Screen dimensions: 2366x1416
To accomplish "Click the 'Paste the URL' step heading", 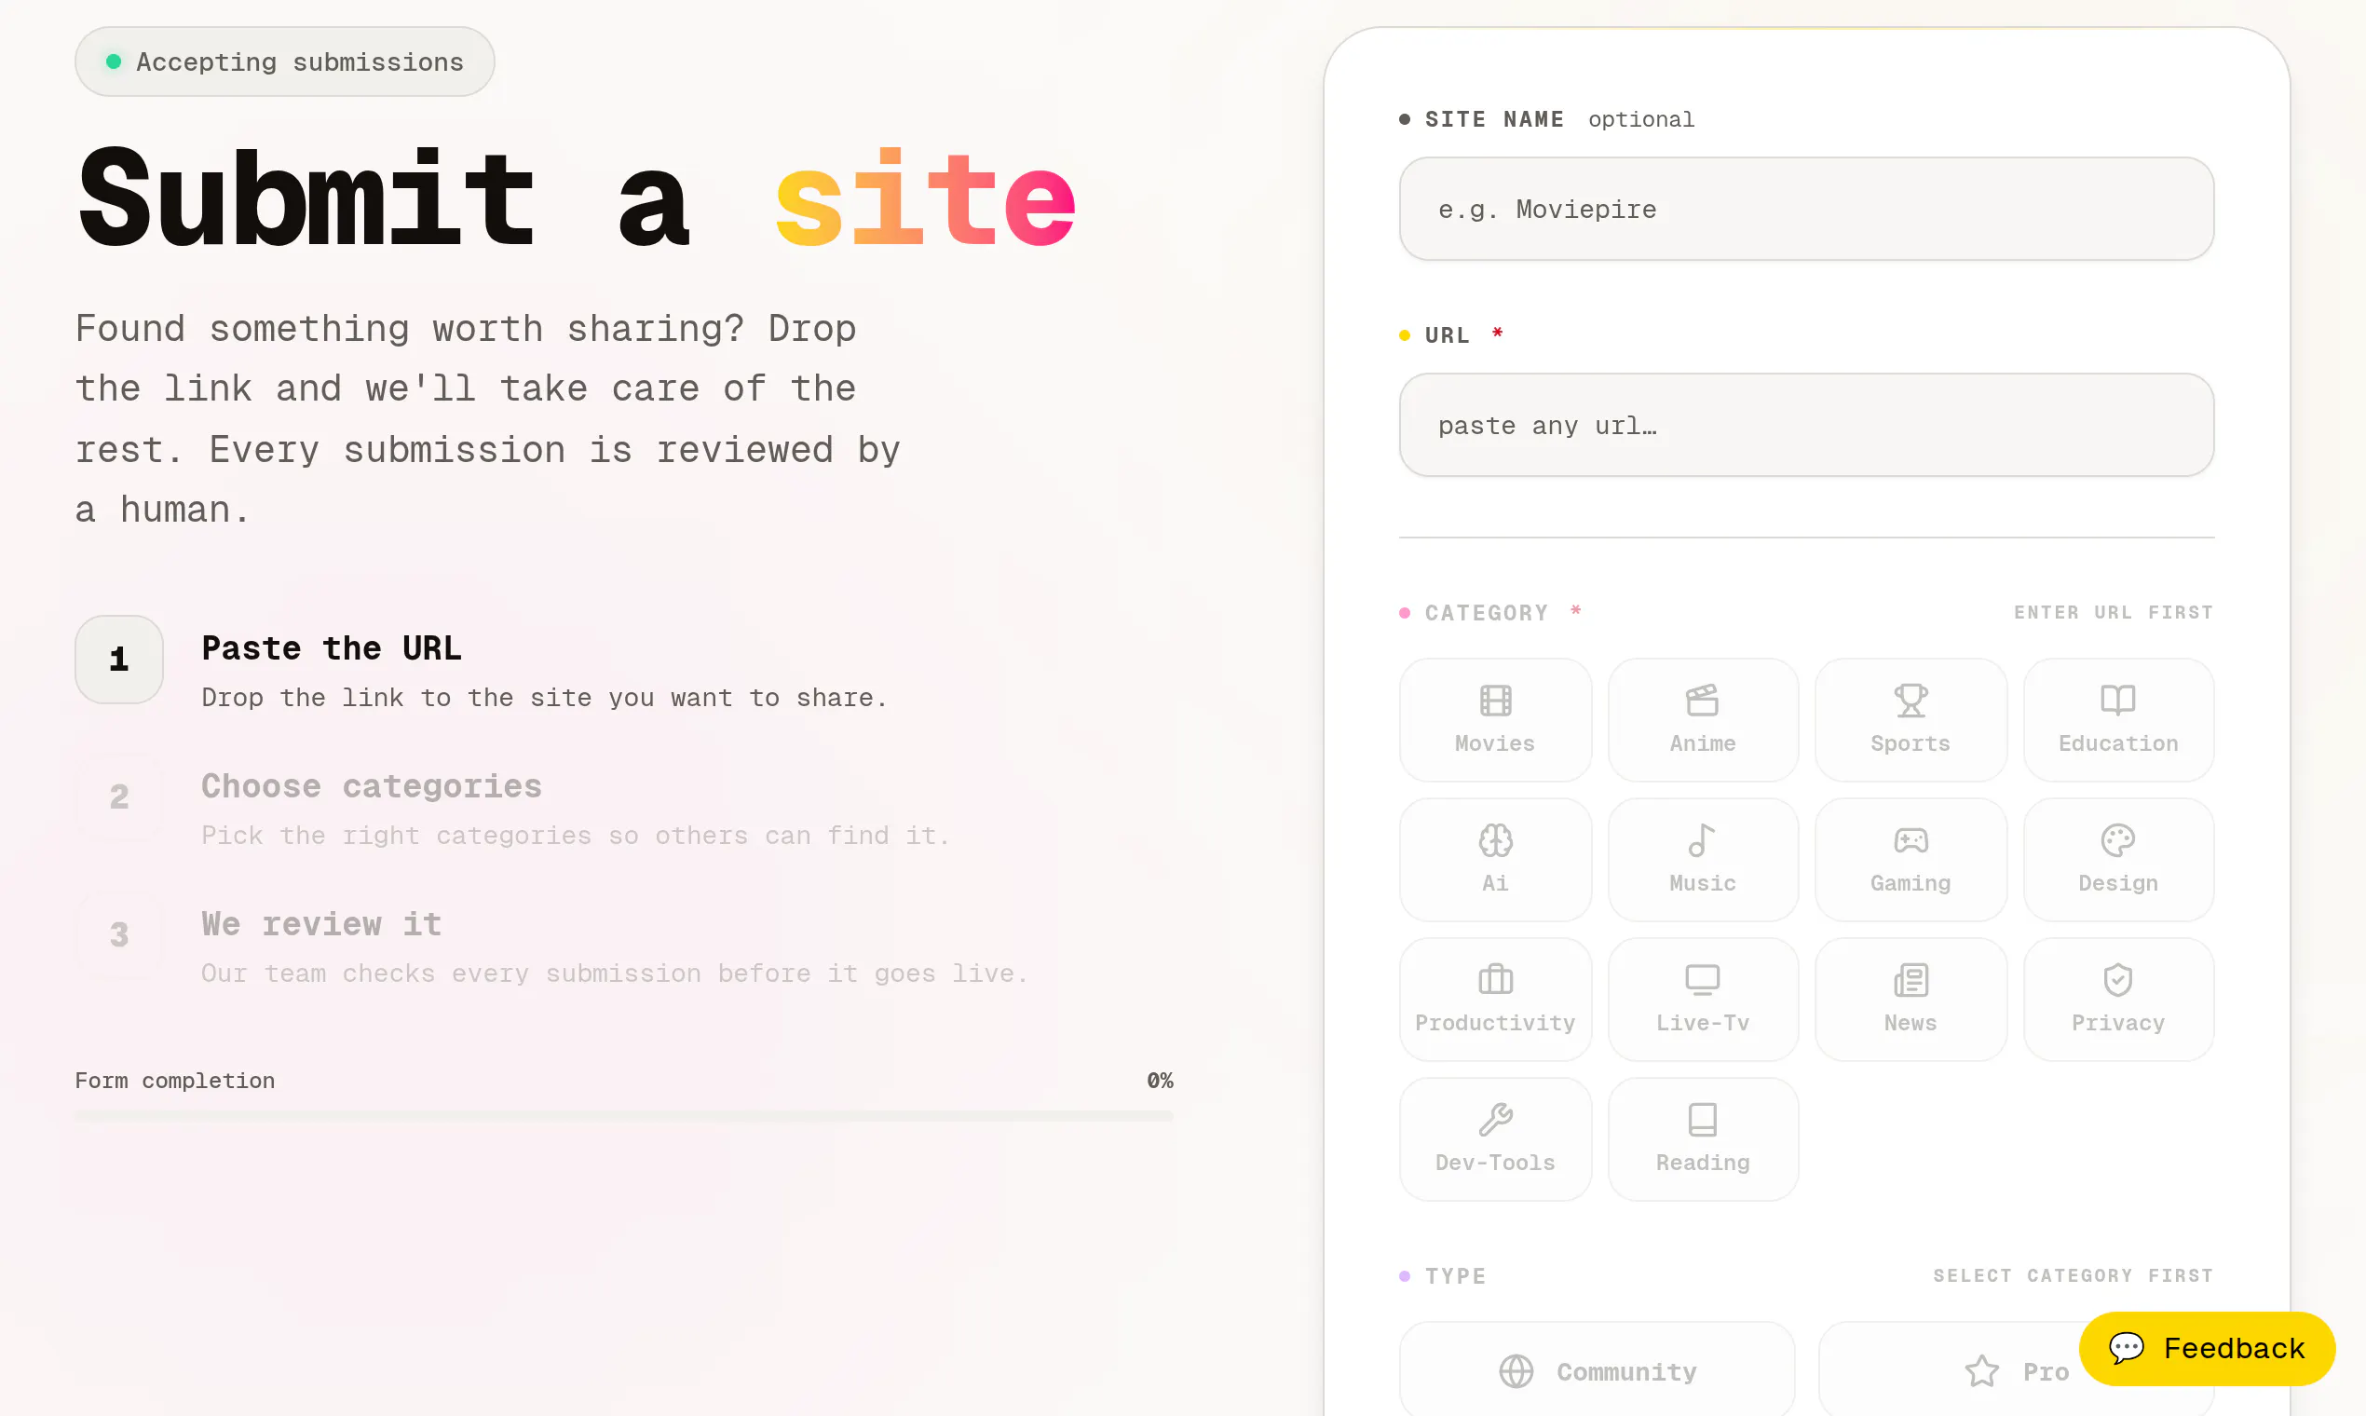I will tap(331, 647).
